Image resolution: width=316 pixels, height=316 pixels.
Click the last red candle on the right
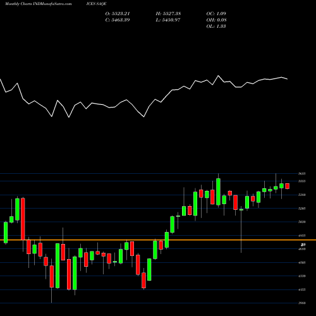288,186
